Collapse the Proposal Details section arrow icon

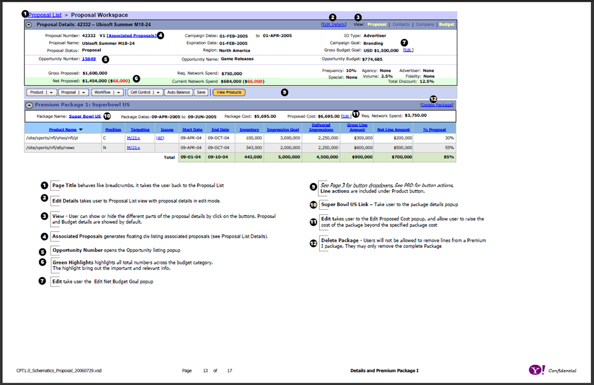pyautogui.click(x=29, y=24)
